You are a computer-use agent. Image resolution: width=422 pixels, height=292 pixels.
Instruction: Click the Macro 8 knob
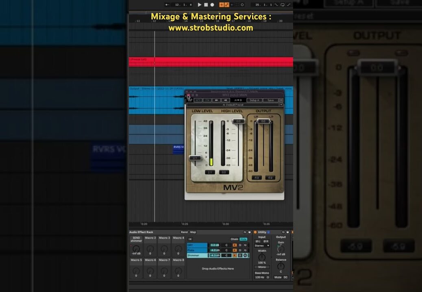(178, 271)
